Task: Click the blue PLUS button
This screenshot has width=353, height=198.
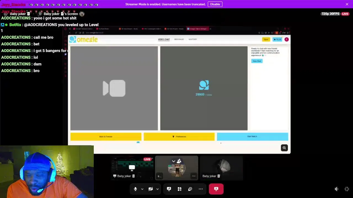Action: pos(277,40)
